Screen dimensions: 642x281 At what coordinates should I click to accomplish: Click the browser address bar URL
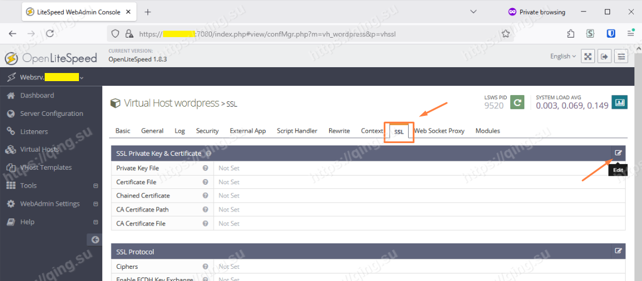coord(268,34)
